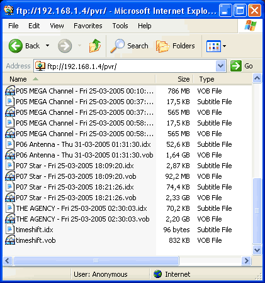The height and width of the screenshot is (283, 265).
Task: Expand the Back history dropdown arrow
Action: pos(48,46)
